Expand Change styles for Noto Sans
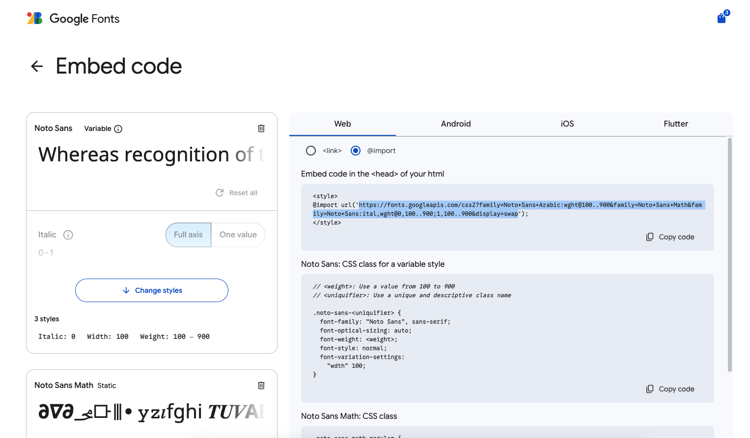 [x=152, y=290]
